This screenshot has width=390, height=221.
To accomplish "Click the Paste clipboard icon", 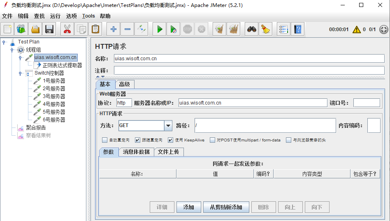I will click(95, 29).
